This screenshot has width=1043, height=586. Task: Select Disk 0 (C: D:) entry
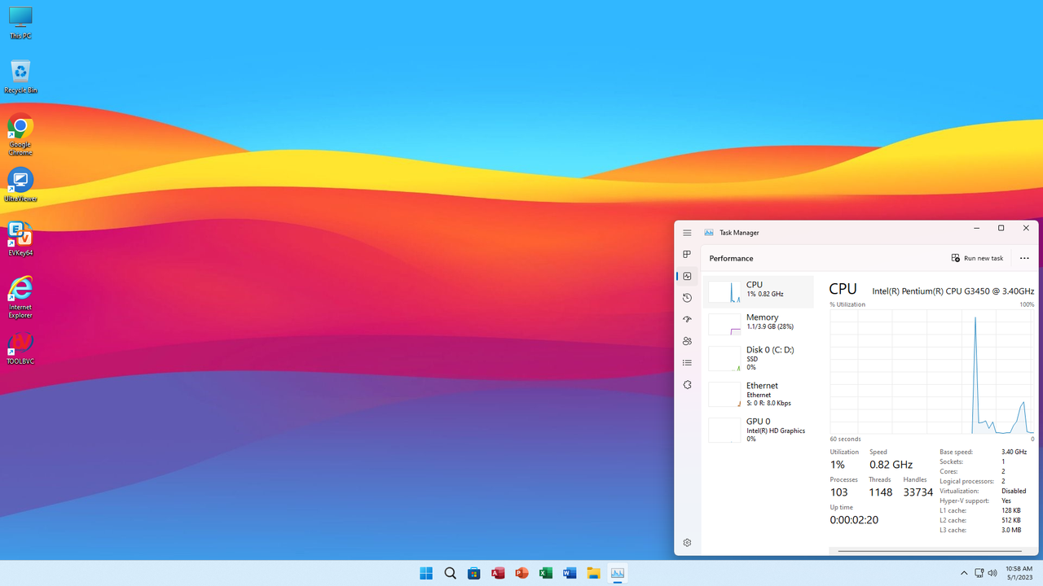coord(759,358)
